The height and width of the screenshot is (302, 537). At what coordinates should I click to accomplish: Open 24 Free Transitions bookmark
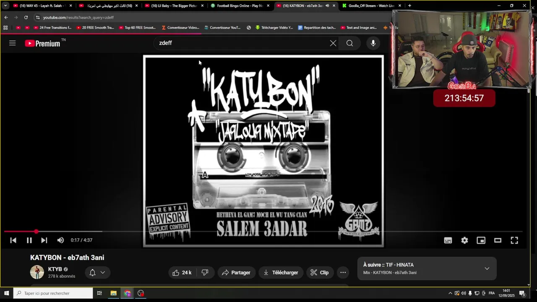click(52, 28)
